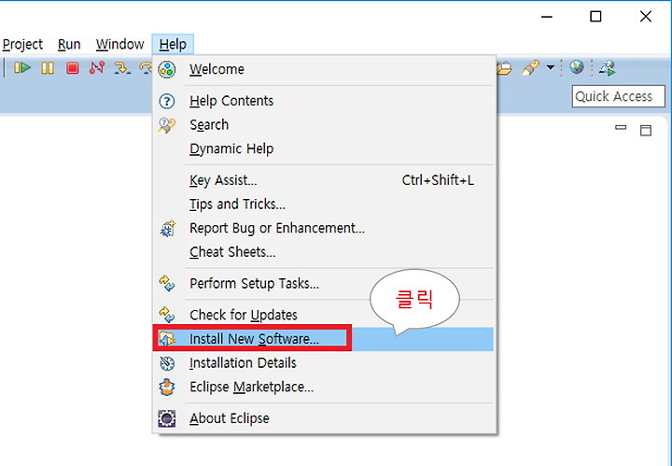672x466 pixels.
Task: Click the Search help menu icon
Action: coord(167,125)
